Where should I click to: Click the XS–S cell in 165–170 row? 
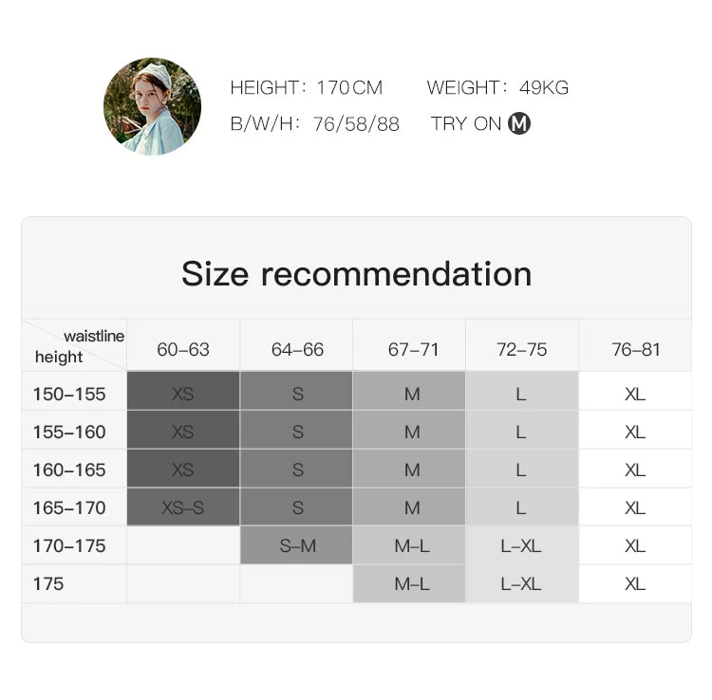click(183, 507)
